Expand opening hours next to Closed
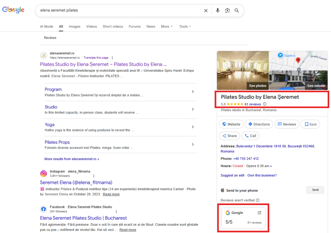 click(x=271, y=166)
